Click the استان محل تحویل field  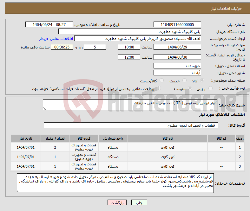coord(177,66)
